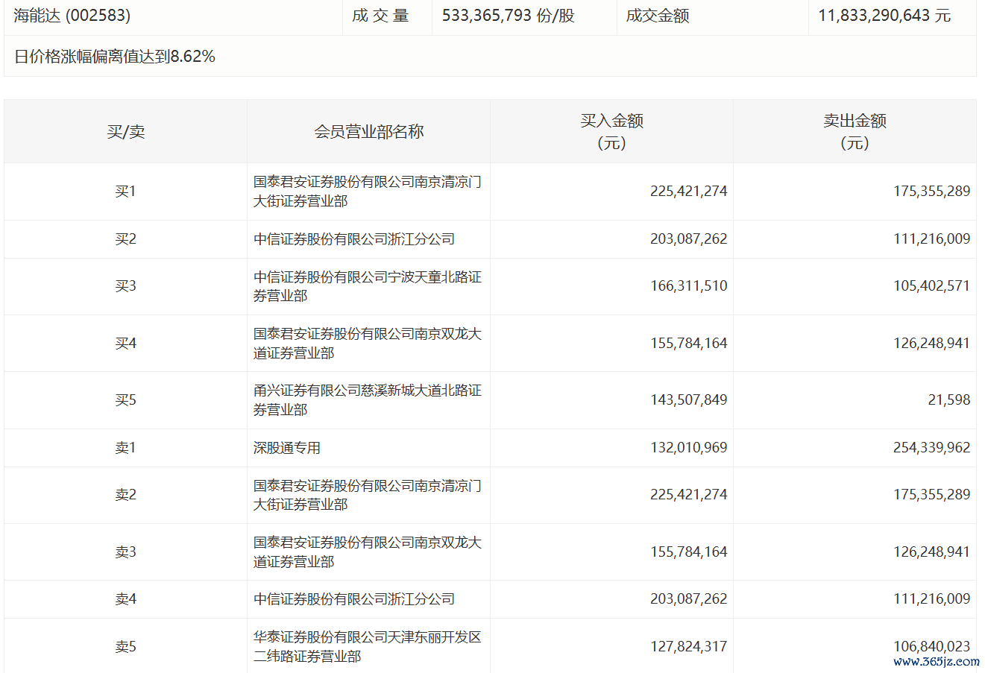Click sell amount 175,355,289 in the 买1 row
The width and height of the screenshot is (985, 673).
coord(932,192)
